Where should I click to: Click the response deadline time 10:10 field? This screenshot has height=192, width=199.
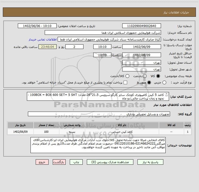[102, 47]
